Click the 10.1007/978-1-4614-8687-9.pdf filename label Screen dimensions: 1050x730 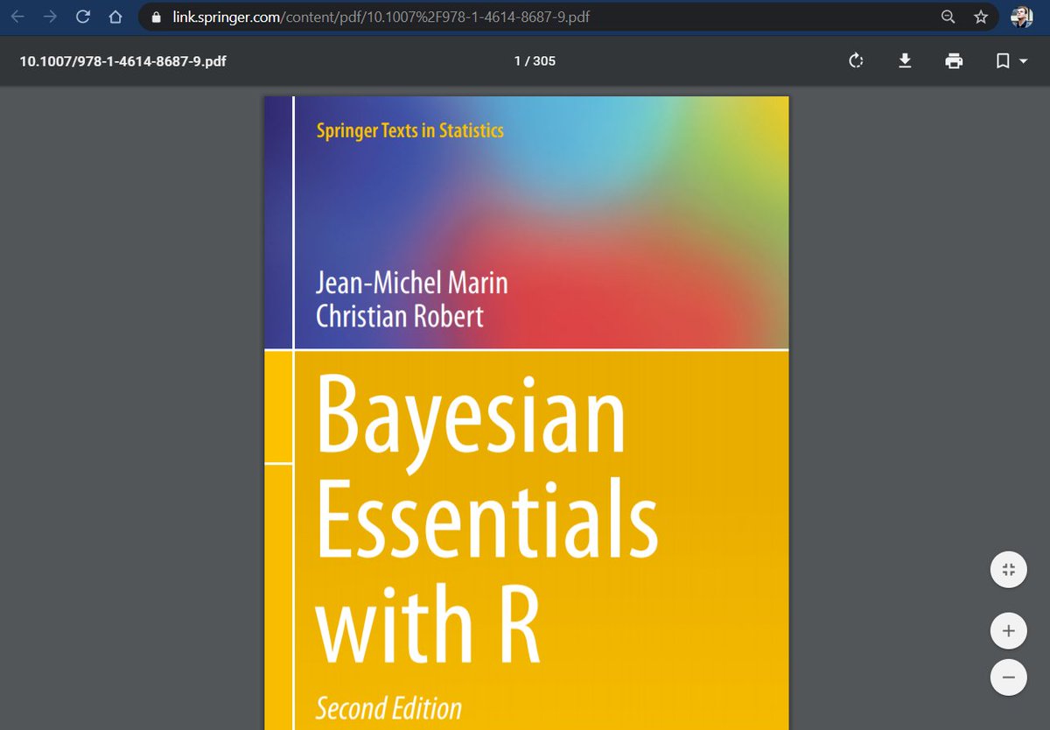122,61
